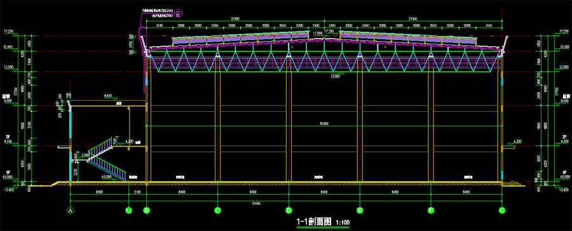Select the grid axis bubble labeled C
This screenshot has width=572, height=231.
coord(217,210)
